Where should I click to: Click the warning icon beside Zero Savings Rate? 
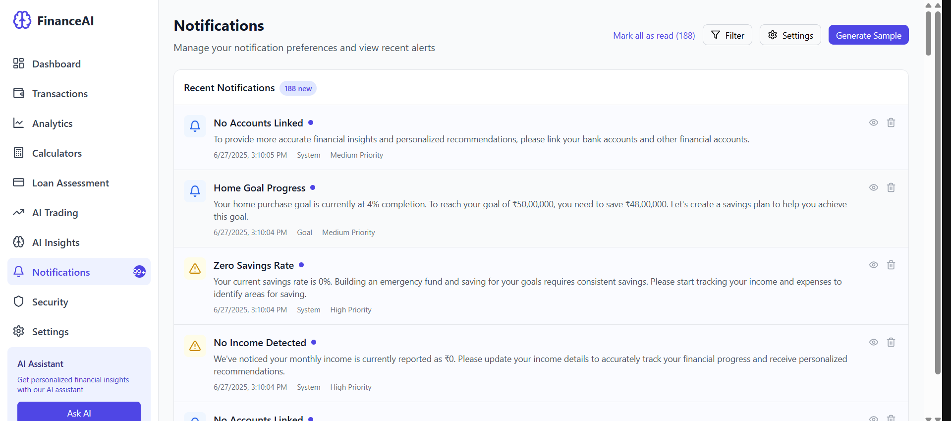pyautogui.click(x=195, y=268)
